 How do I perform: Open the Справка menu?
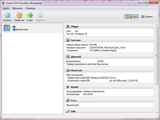(x=30, y=8)
